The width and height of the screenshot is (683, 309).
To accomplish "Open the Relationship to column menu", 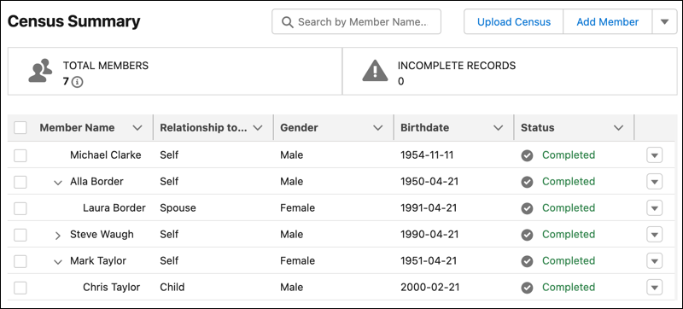I will 258,128.
